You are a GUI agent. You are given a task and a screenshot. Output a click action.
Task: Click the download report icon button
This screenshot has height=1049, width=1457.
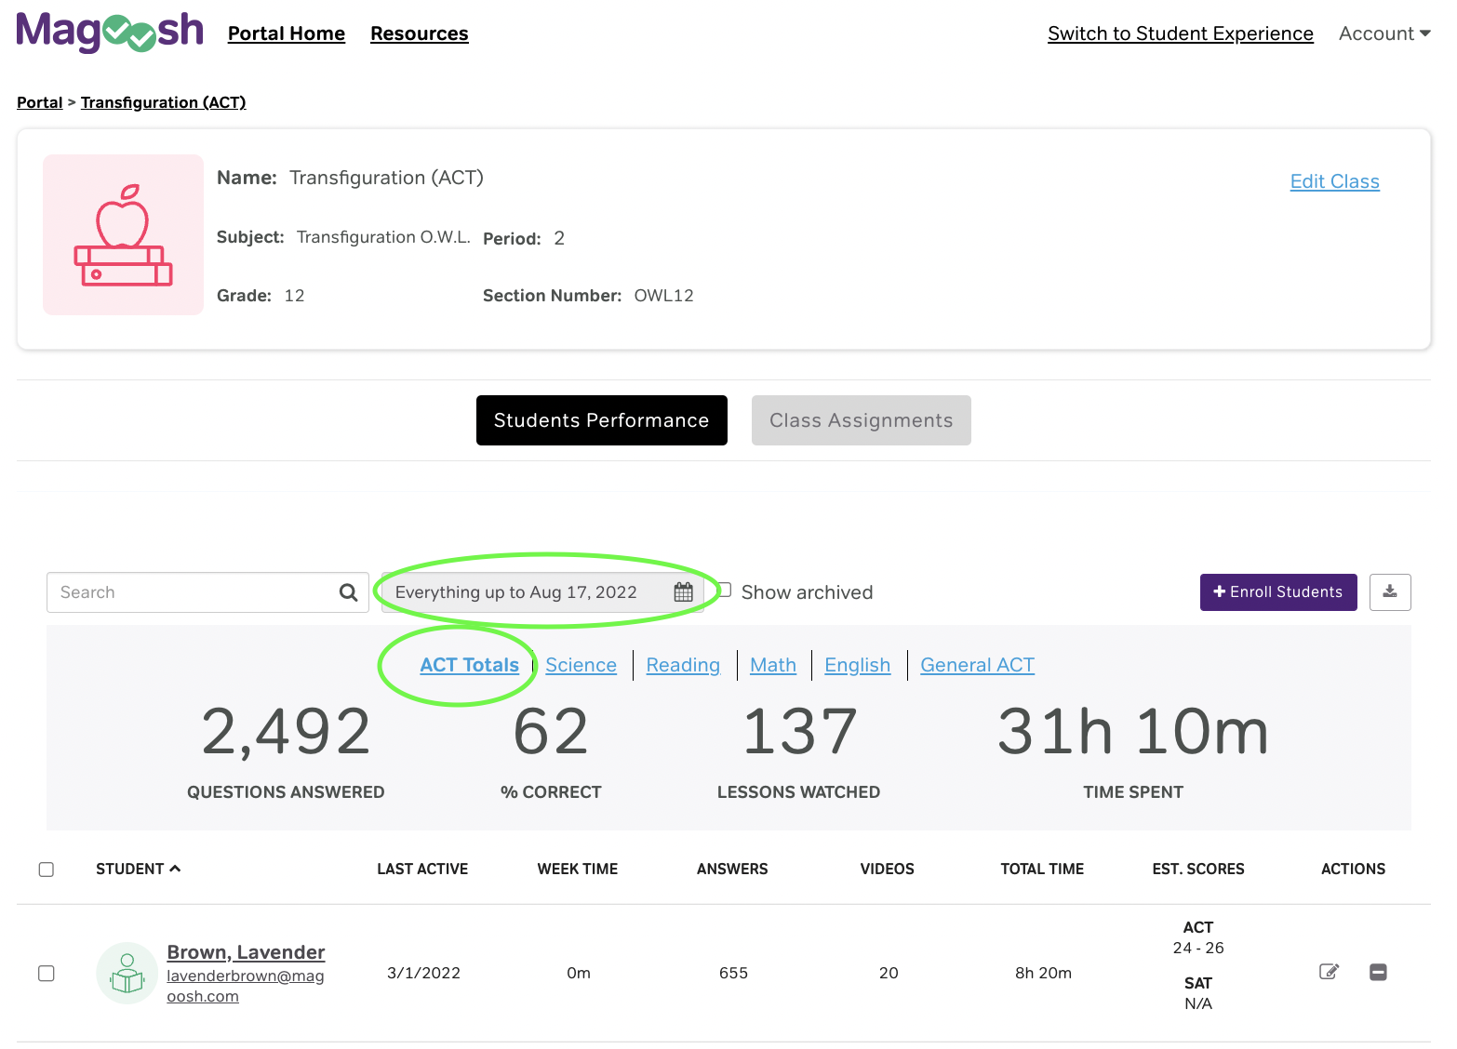(1390, 591)
